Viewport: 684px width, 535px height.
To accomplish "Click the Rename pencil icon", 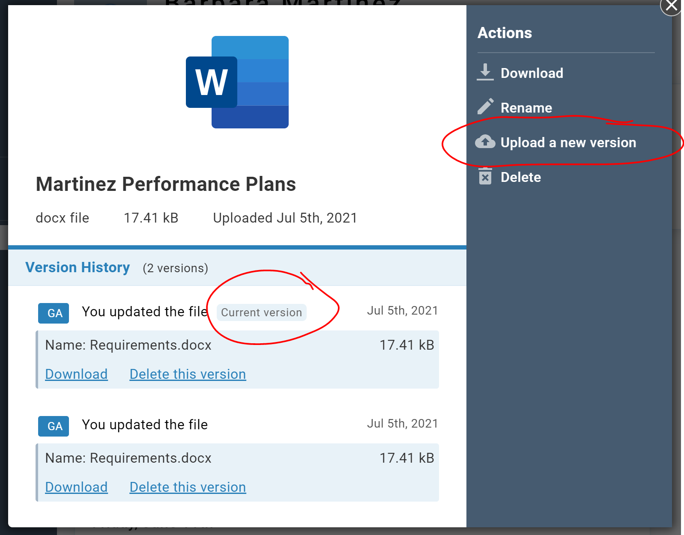I will (x=485, y=107).
